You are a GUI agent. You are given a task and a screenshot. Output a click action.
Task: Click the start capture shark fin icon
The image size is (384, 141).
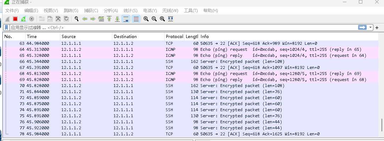click(x=7, y=19)
